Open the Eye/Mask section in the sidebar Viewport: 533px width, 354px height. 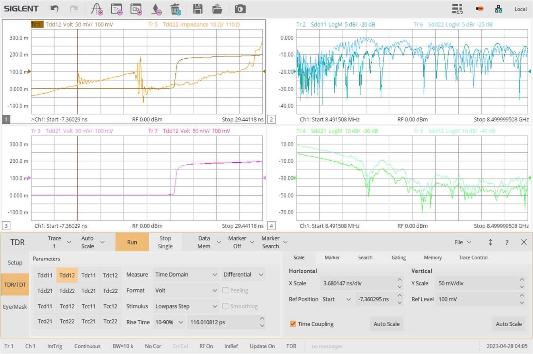pos(15,306)
